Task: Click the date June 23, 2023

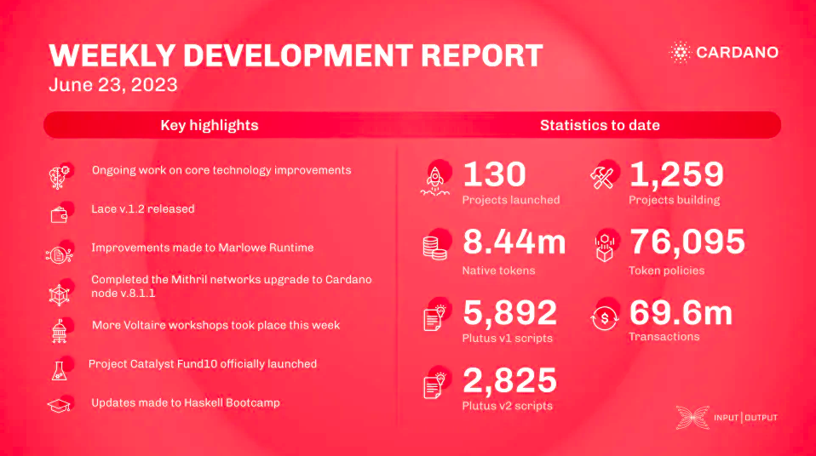Action: coord(113,85)
